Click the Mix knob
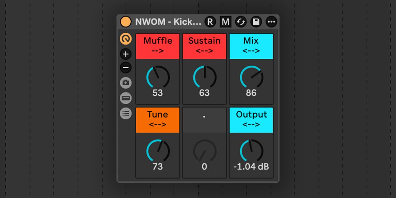Viewport: 396px width, 198px height. tap(251, 77)
